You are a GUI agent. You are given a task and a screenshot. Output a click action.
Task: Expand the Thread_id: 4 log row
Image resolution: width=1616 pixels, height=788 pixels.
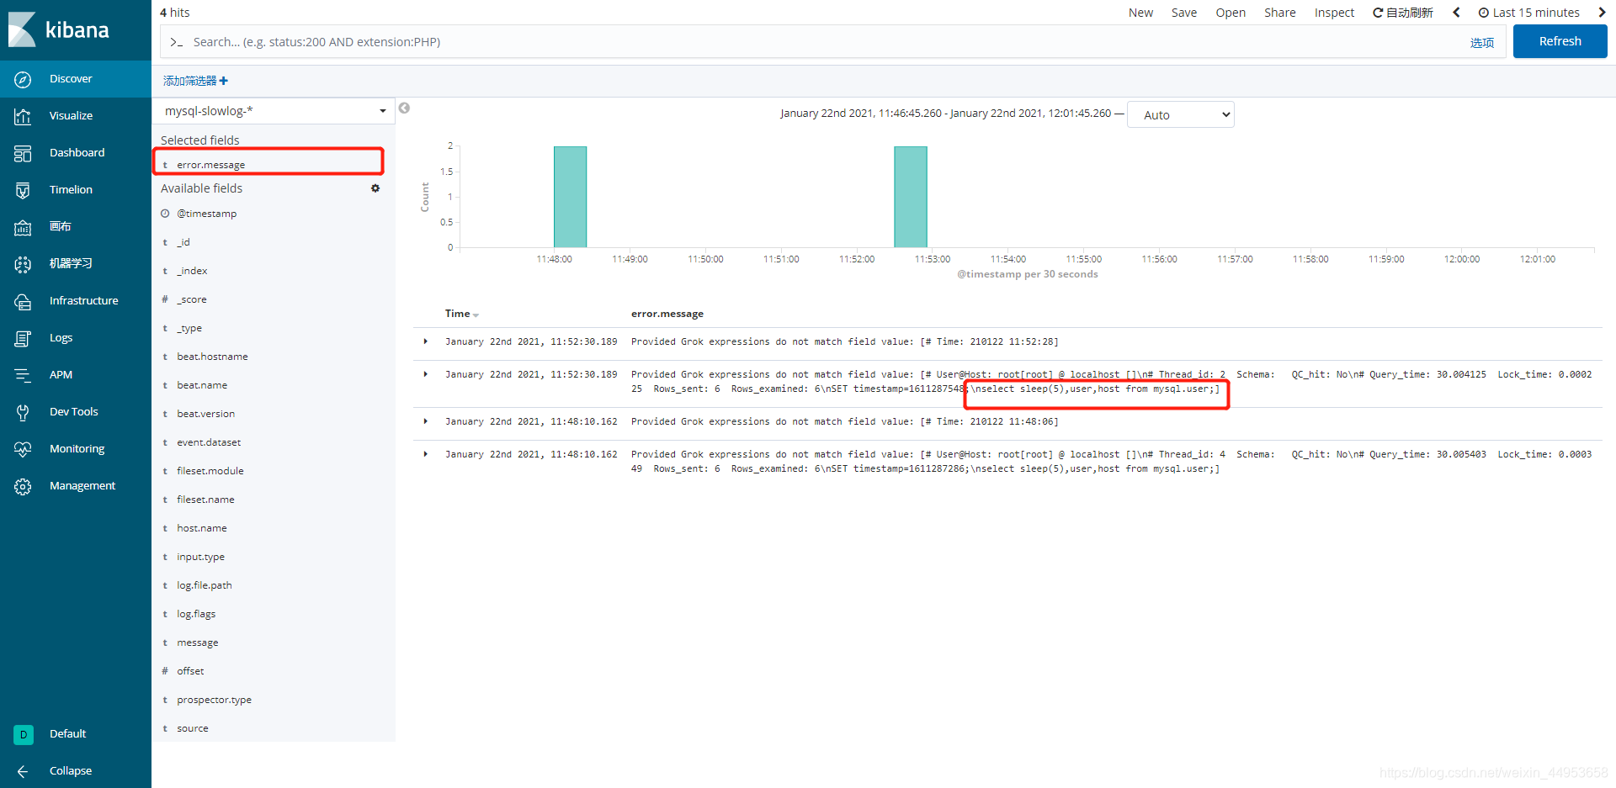pyautogui.click(x=426, y=454)
